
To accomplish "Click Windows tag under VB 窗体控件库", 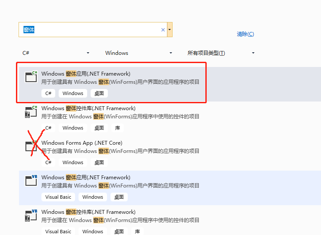I will click(93, 232).
